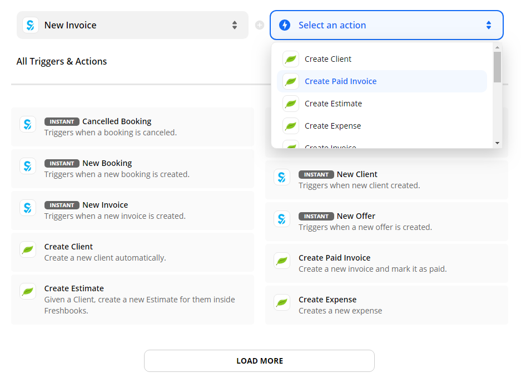Click the lightning bolt icon in the action selector
The image size is (521, 387).
click(x=285, y=25)
